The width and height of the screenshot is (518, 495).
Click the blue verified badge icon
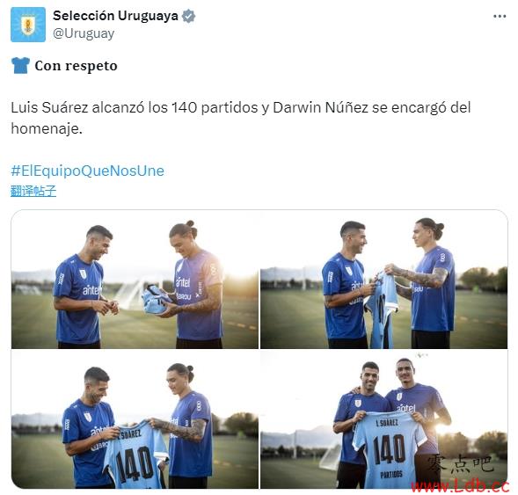(188, 16)
